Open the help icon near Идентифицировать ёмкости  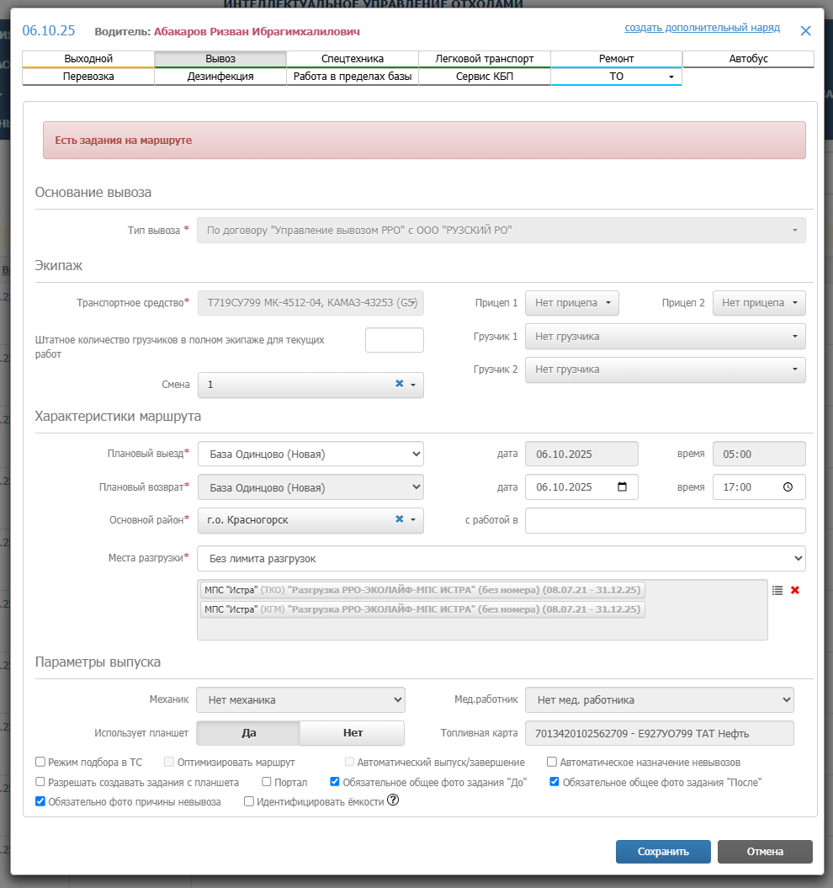tap(393, 801)
